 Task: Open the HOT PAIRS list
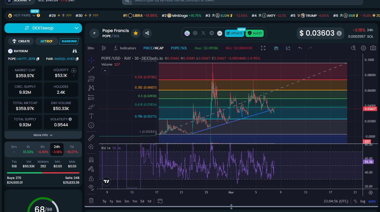coord(24,15)
